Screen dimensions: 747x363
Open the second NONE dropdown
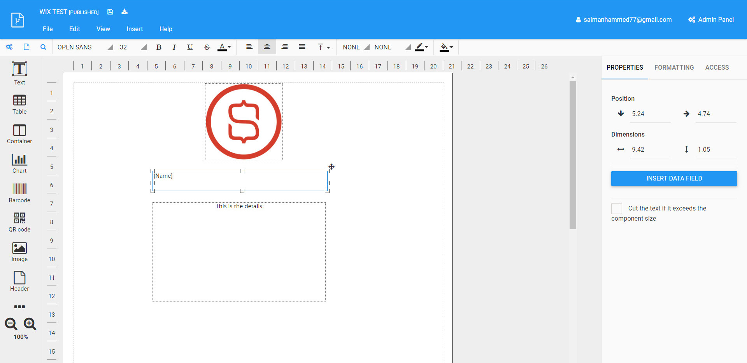(392, 47)
